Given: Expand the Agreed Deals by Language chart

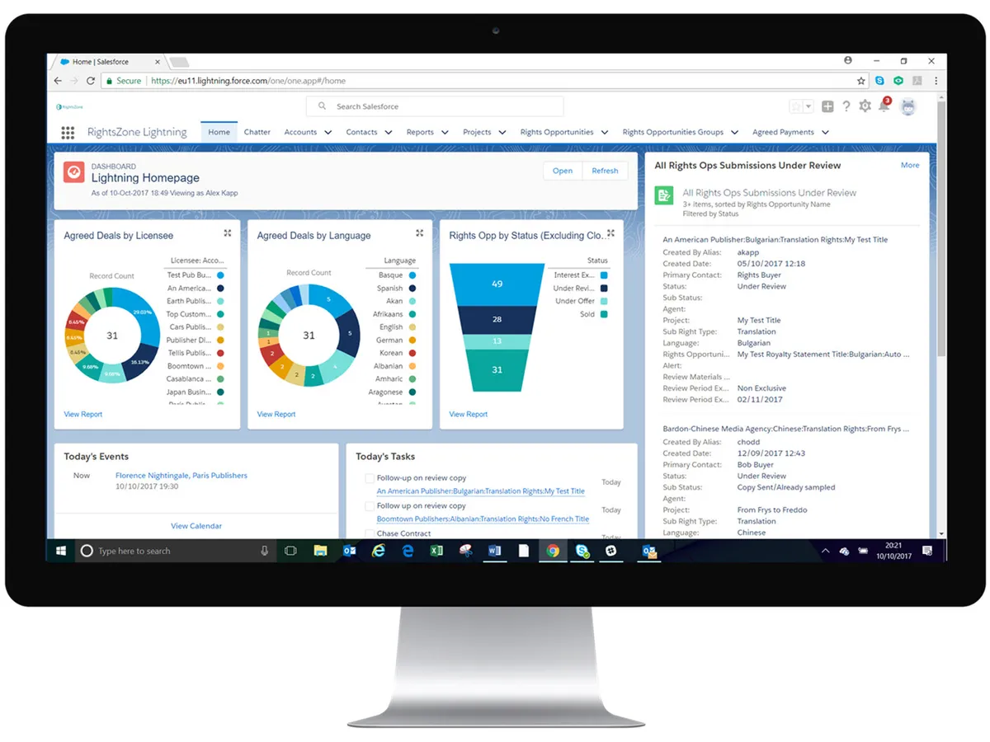Looking at the screenshot, I should 419,233.
